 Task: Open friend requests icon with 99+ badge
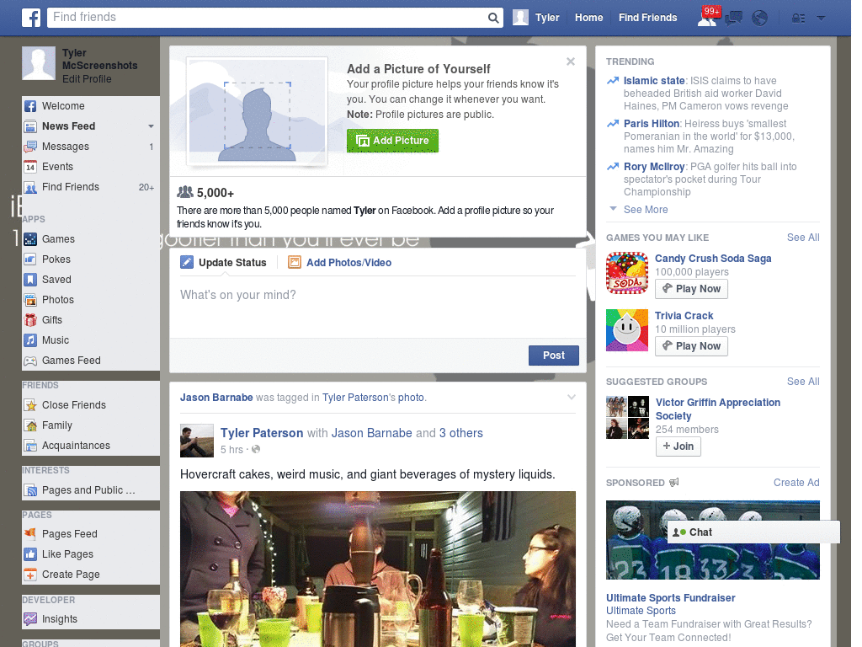[x=708, y=17]
